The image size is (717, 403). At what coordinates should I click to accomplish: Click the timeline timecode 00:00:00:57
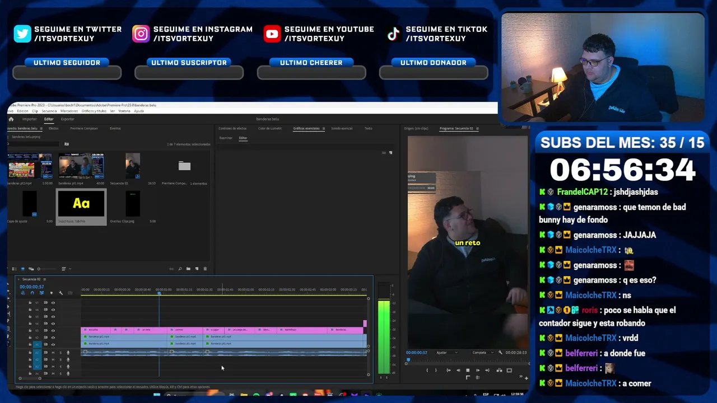point(31,287)
